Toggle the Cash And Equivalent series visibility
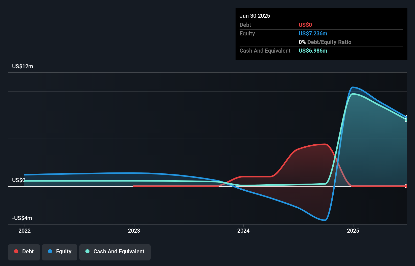Viewport: 415px width, 266px height. coord(115,251)
